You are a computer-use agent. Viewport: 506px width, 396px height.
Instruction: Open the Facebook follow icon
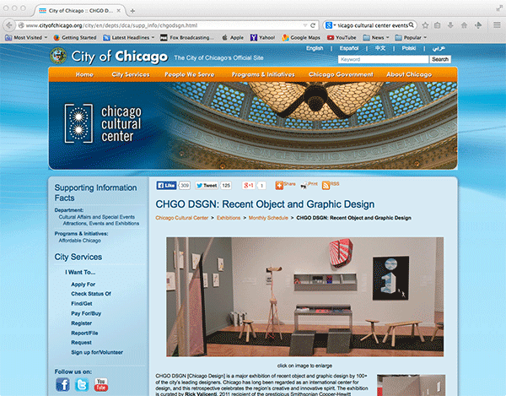pos(62,385)
